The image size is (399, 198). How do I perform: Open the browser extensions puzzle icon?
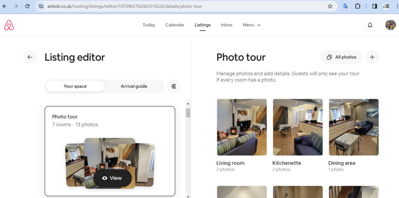click(358, 6)
